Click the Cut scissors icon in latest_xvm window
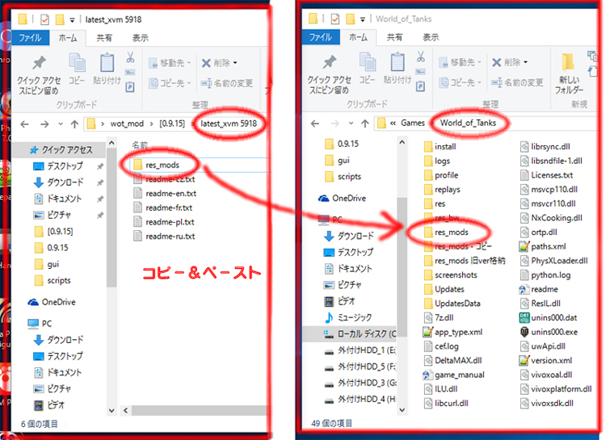Image resolution: width=606 pixels, height=440 pixels. 130,58
